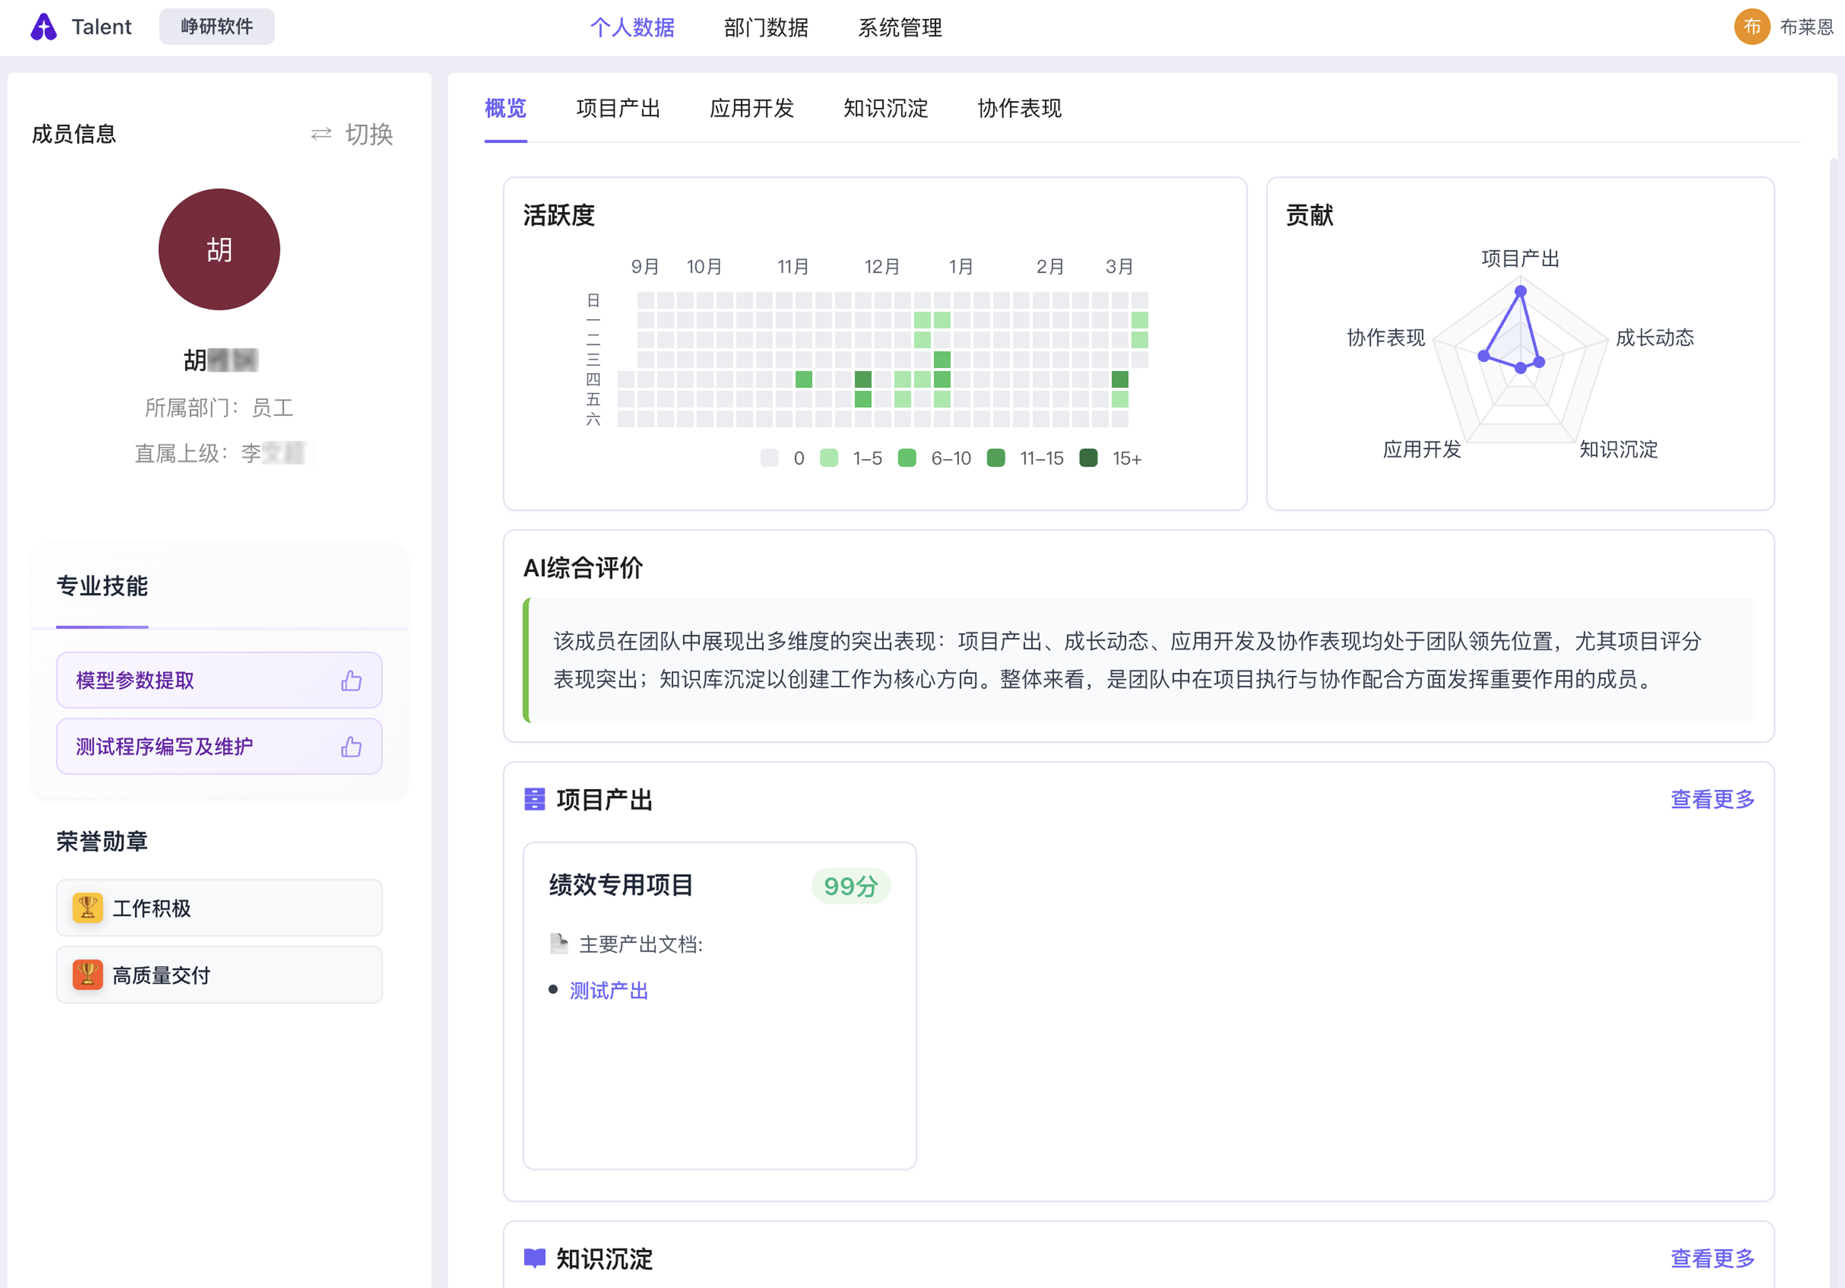Image resolution: width=1845 pixels, height=1288 pixels.
Task: Click the 知识沉淀 book section icon
Action: click(535, 1258)
